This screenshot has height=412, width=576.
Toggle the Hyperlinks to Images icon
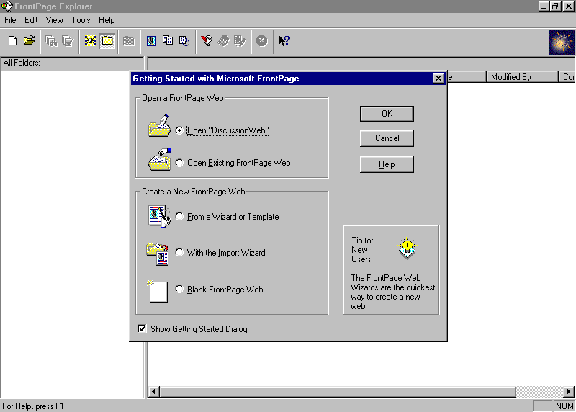point(151,41)
